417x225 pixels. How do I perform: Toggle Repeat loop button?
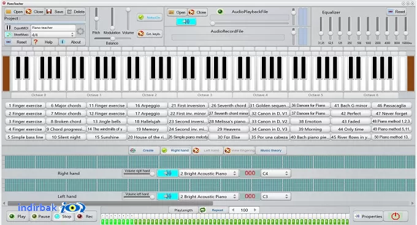click(214, 210)
